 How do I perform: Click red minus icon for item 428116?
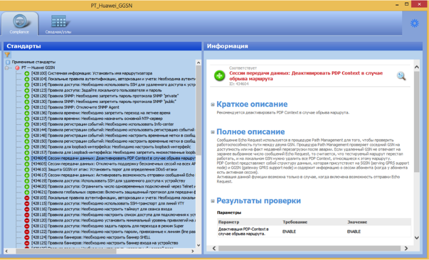pos(27,209)
